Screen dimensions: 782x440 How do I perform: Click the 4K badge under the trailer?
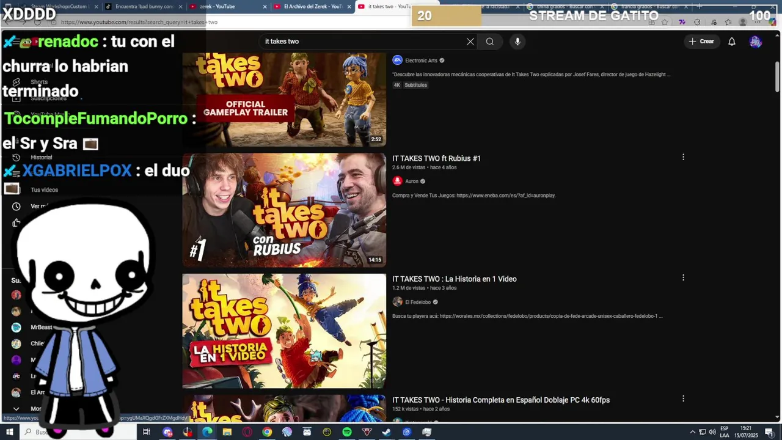(396, 85)
